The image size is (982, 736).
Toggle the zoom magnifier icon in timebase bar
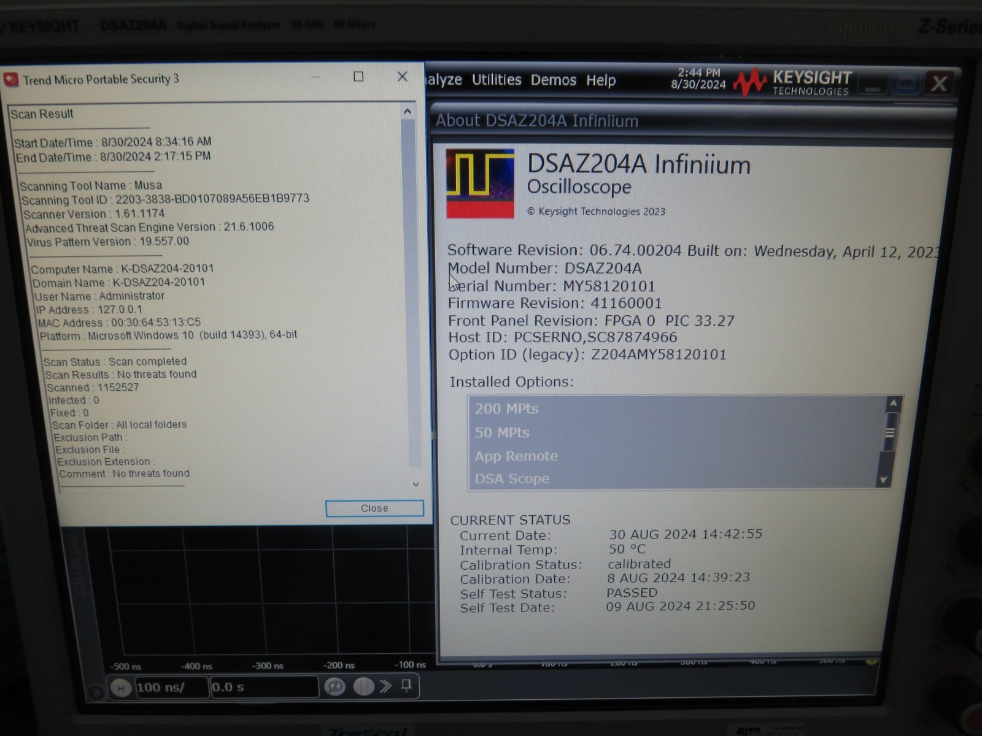(335, 687)
